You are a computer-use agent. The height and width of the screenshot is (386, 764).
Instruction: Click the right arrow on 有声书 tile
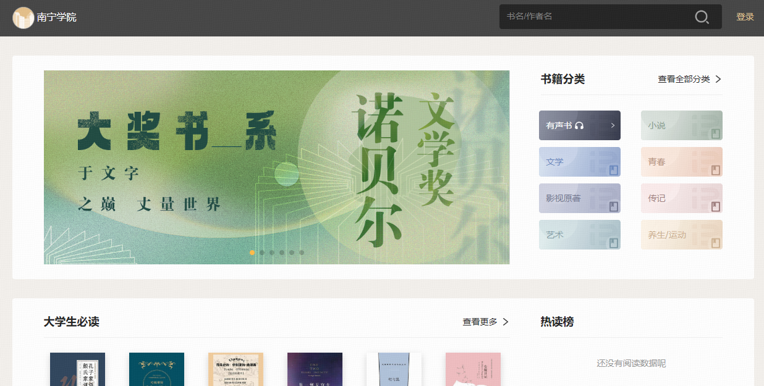coord(613,125)
